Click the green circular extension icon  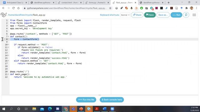point(142,8)
